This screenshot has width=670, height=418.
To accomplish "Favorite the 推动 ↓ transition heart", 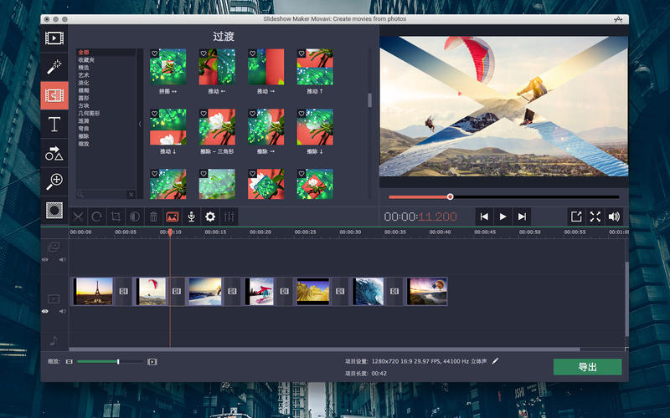I will [155, 114].
